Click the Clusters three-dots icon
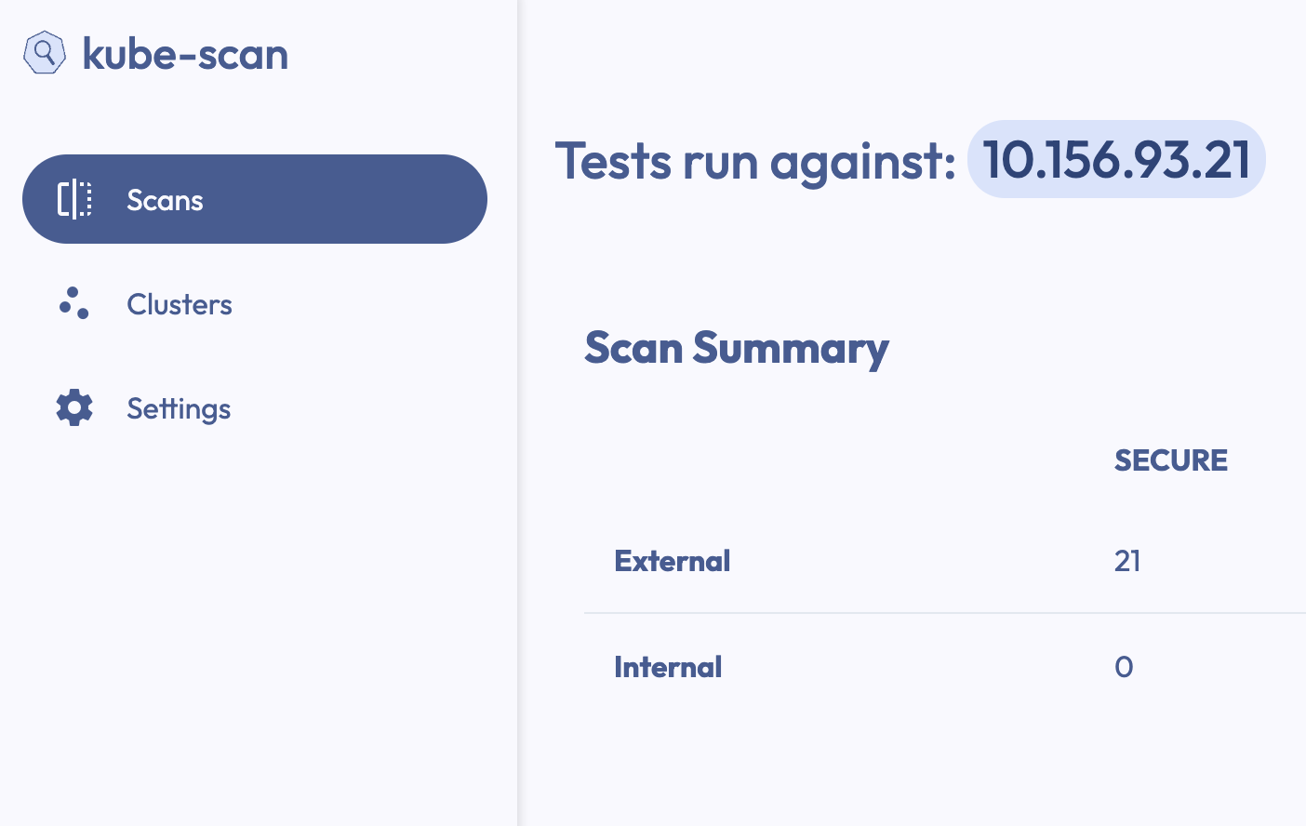 (73, 303)
